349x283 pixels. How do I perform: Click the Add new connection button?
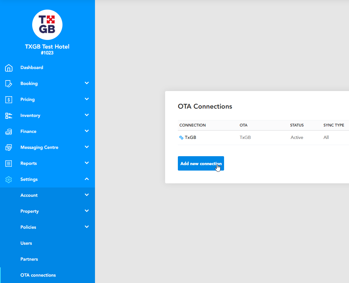tap(201, 164)
